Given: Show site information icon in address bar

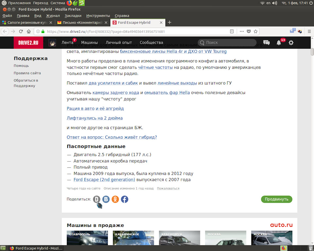Looking at the screenshot, I should click(38, 31).
